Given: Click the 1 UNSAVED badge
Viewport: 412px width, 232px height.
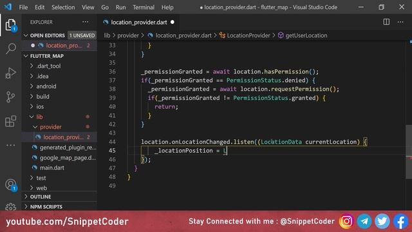Looking at the screenshot, I should click(82, 35).
